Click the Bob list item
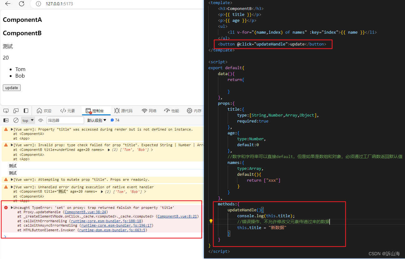The height and width of the screenshot is (259, 405). (20, 76)
